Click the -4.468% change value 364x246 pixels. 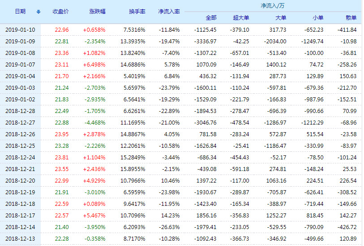pos(94,122)
